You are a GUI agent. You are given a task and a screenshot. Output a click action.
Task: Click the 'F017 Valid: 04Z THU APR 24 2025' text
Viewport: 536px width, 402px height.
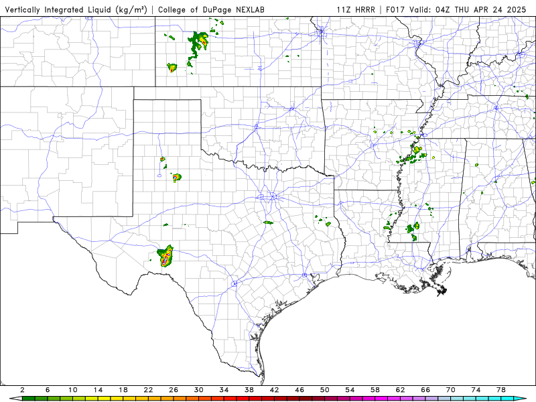pyautogui.click(x=456, y=9)
